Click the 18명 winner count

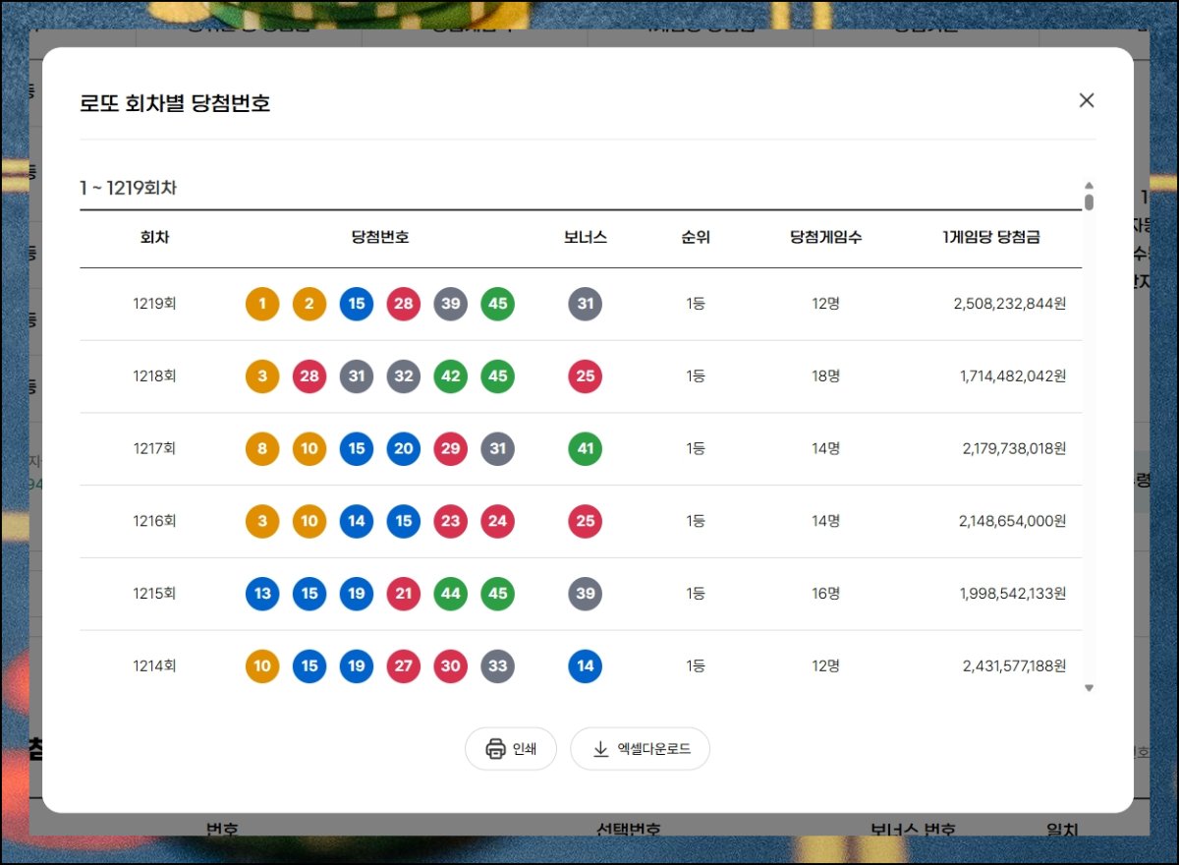point(826,376)
